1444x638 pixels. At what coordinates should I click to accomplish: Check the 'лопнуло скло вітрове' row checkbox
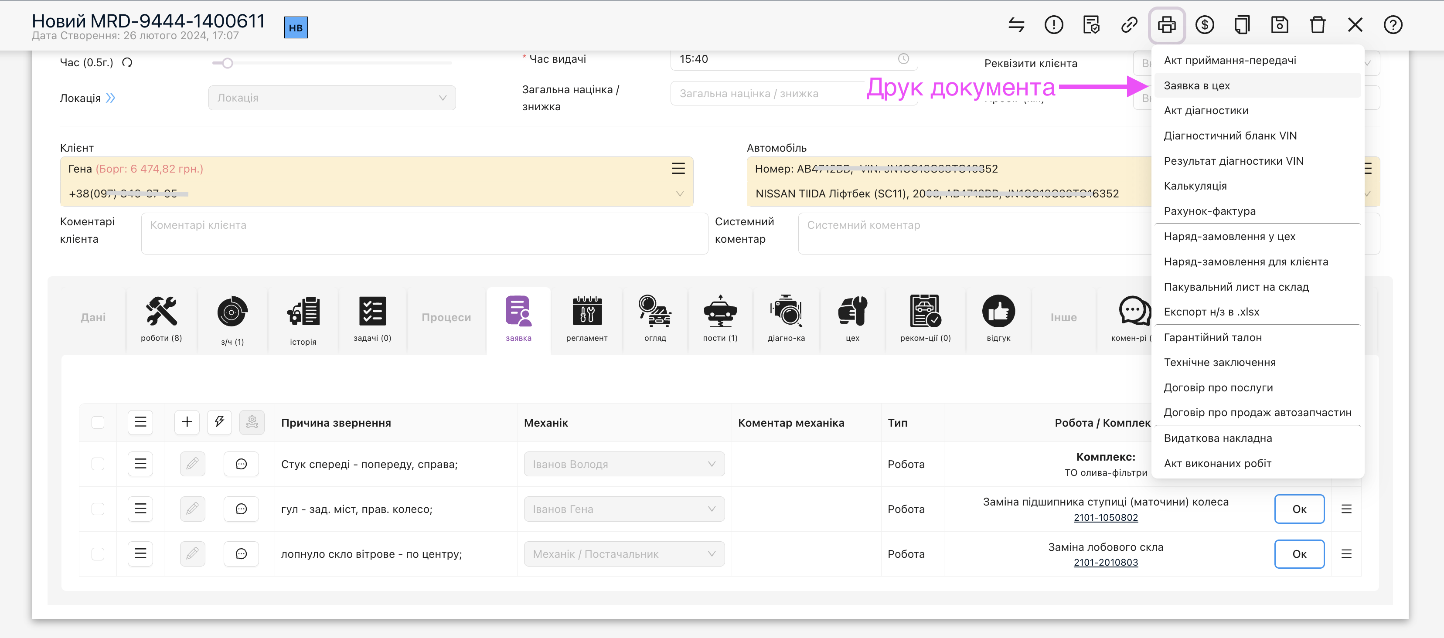click(98, 554)
